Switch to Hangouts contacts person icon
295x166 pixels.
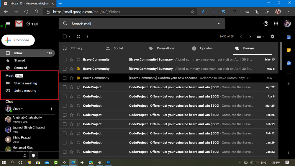pyautogui.click(x=25, y=156)
